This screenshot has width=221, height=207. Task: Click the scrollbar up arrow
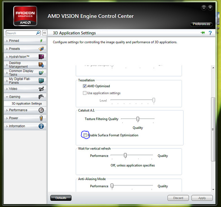(x=213, y=68)
